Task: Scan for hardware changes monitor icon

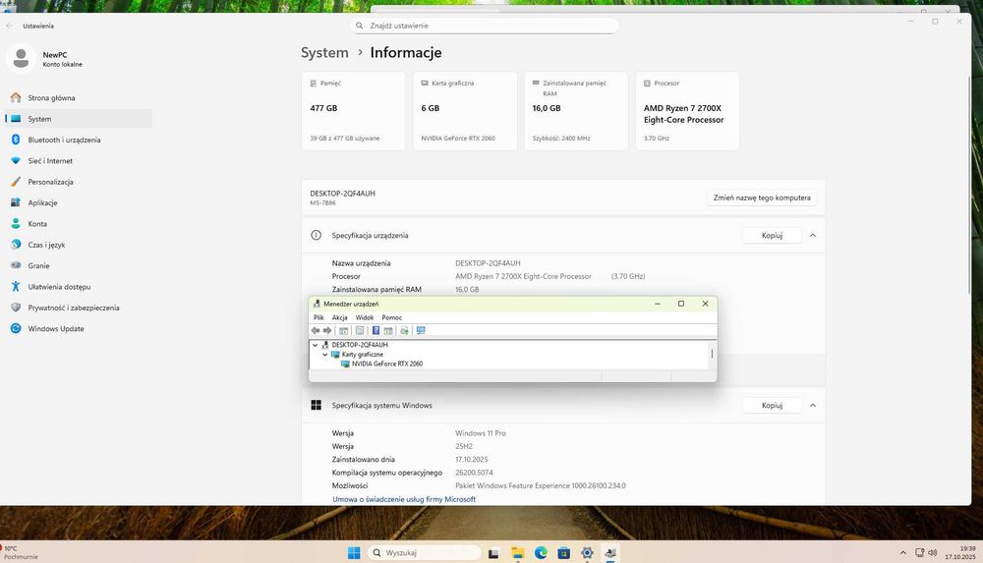Action: (421, 330)
